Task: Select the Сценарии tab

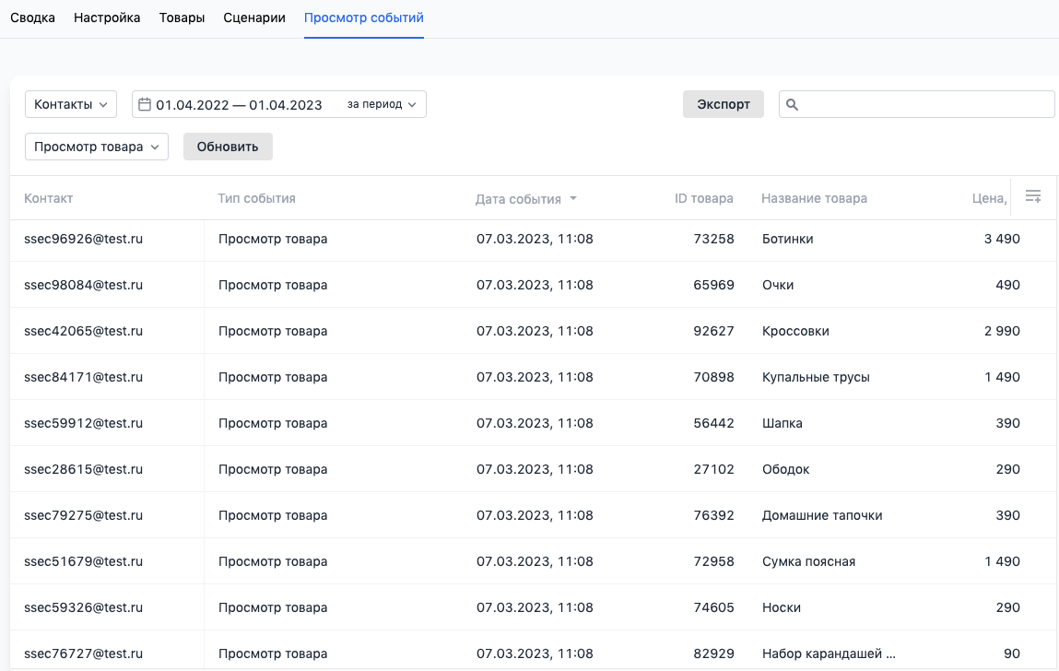Action: [254, 18]
